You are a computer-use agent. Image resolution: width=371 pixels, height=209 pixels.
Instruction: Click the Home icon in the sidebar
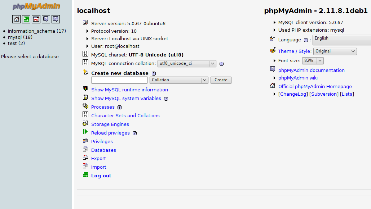click(x=17, y=19)
